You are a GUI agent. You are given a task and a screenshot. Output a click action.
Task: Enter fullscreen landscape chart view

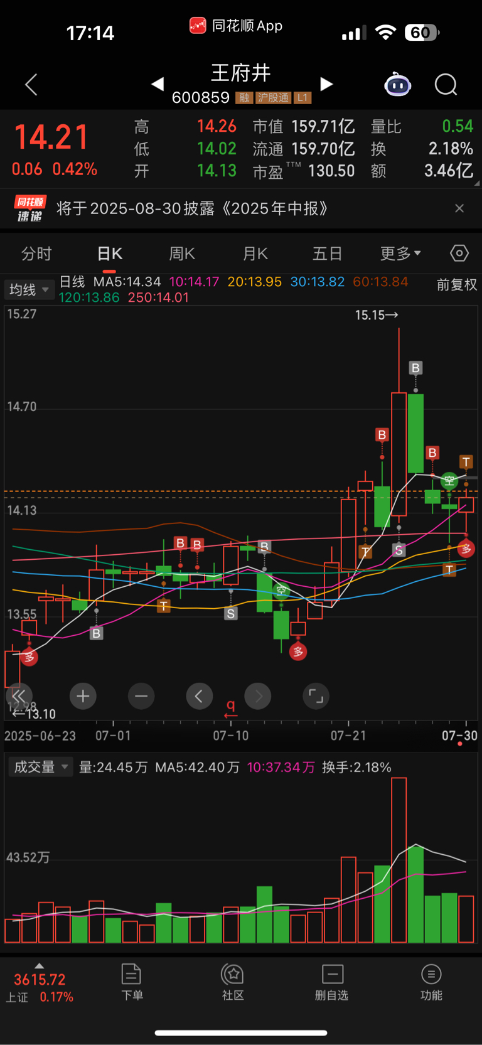[x=316, y=696]
